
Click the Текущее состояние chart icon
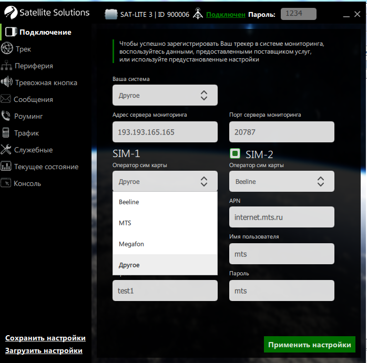click(6, 167)
